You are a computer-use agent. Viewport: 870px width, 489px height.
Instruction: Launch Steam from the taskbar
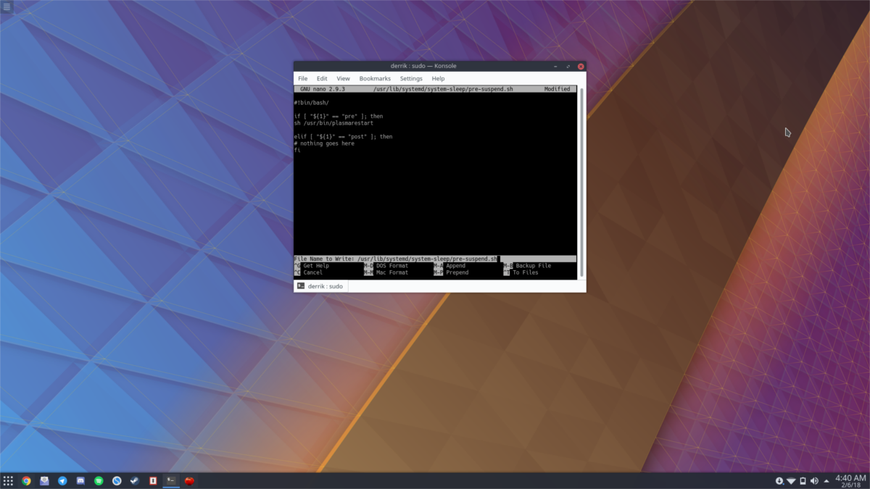[x=135, y=480]
